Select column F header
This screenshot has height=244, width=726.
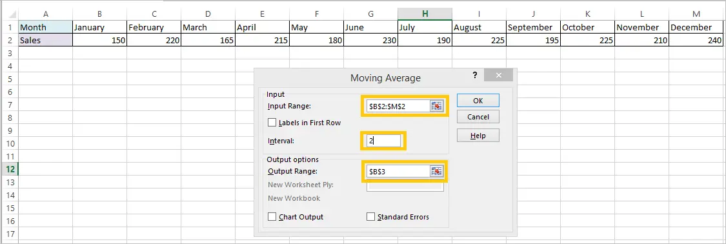(316, 14)
